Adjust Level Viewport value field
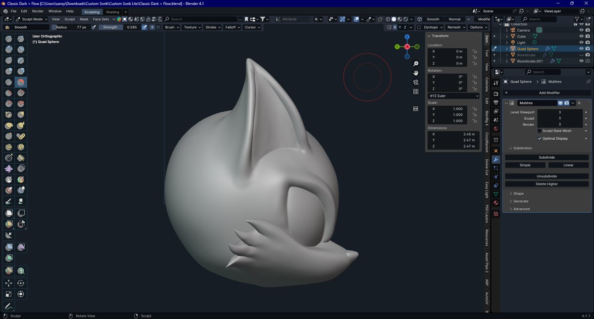This screenshot has height=319, width=594. (560, 112)
